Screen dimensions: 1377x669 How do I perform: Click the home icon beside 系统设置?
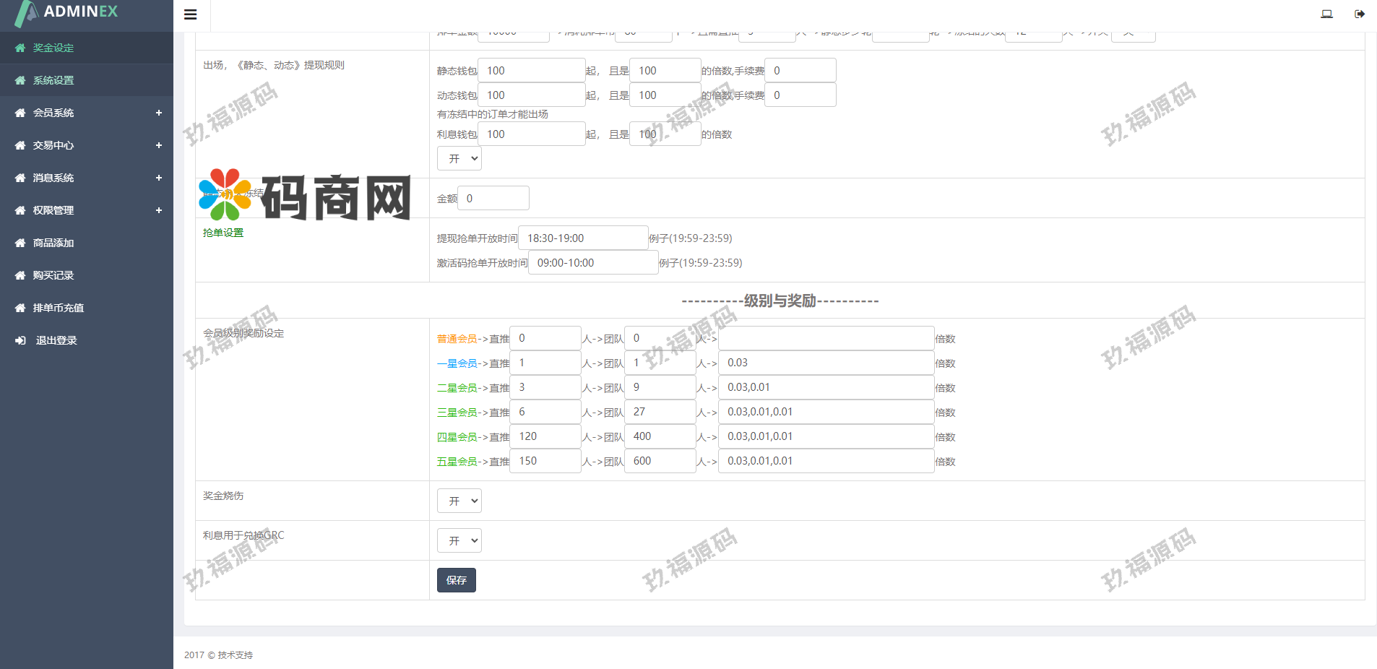coord(20,81)
